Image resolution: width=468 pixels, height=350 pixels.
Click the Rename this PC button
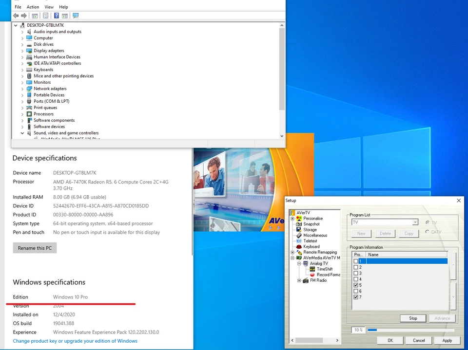coord(34,248)
